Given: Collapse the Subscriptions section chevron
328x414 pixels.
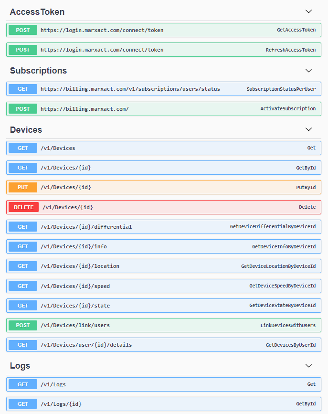Looking at the screenshot, I should [x=308, y=71].
